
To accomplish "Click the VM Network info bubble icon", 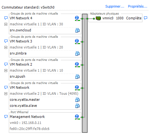I will 6,87.
